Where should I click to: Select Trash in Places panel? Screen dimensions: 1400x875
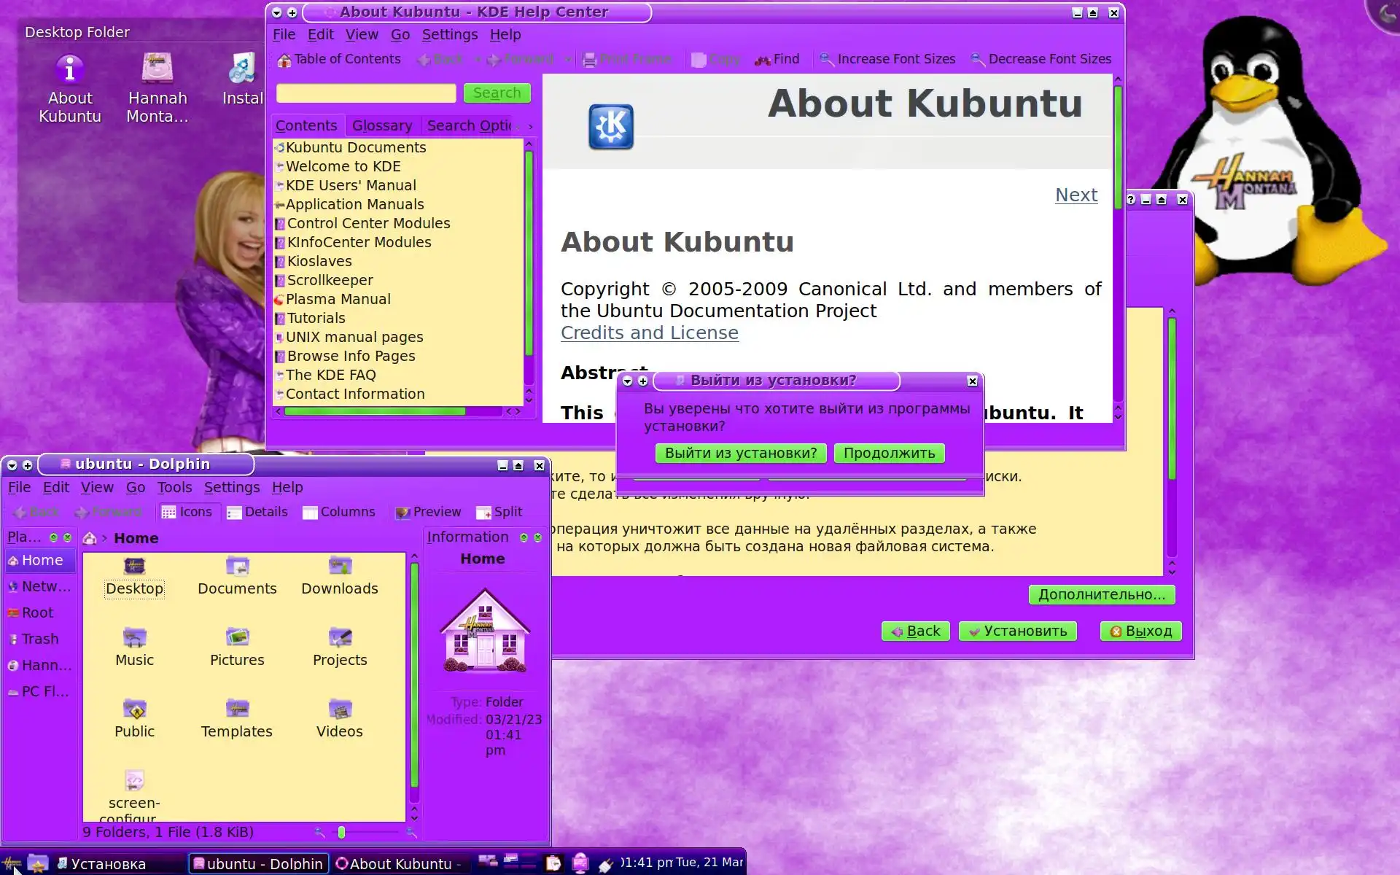click(39, 639)
